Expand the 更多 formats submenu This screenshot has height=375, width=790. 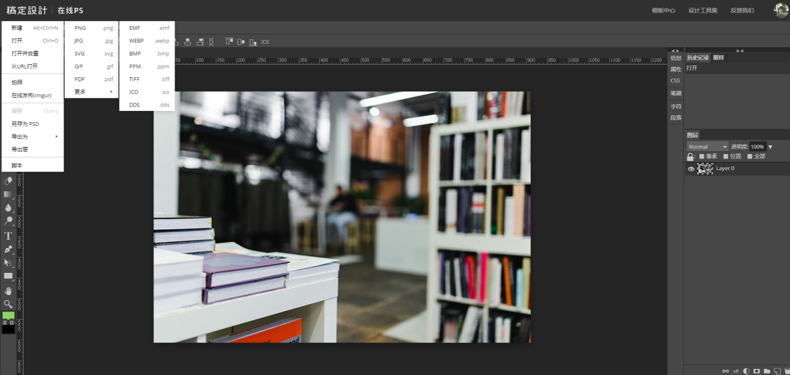point(92,92)
